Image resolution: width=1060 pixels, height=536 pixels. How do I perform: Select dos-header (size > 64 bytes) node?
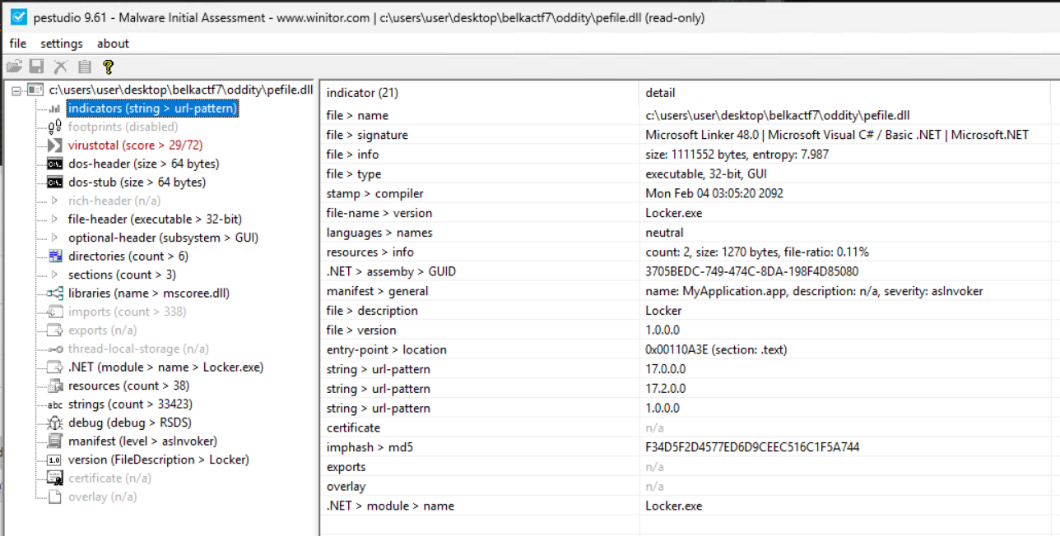pos(143,164)
